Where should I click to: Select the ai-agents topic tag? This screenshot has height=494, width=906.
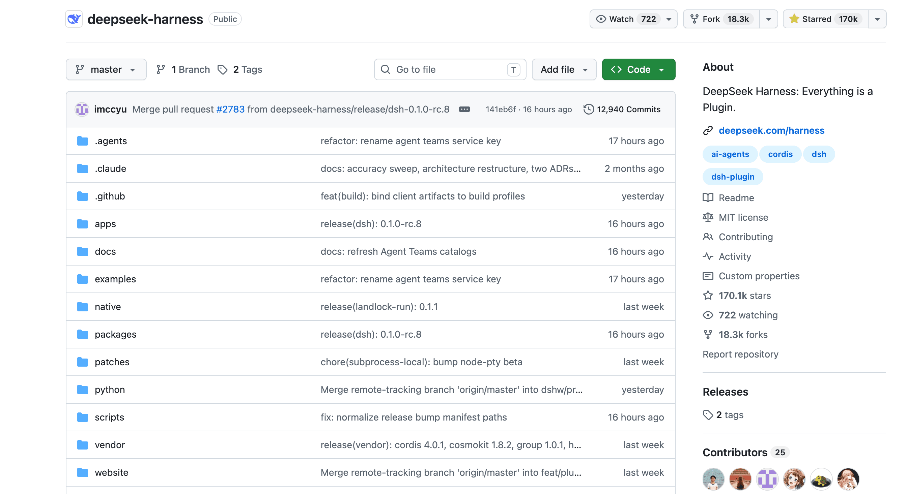730,154
